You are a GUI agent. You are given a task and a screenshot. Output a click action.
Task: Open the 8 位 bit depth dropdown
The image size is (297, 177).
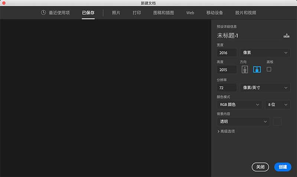tap(277, 105)
